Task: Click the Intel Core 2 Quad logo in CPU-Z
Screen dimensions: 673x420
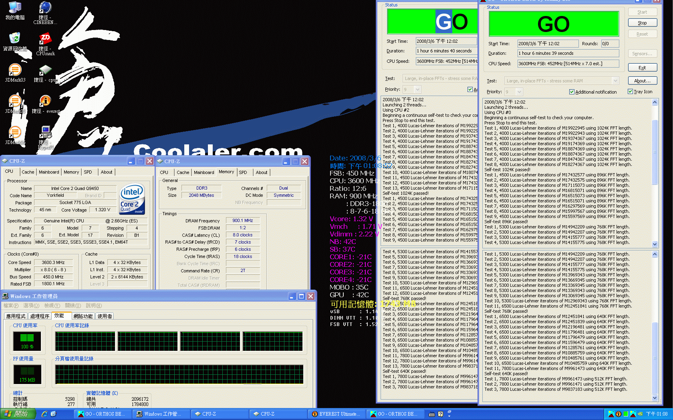Action: (132, 199)
